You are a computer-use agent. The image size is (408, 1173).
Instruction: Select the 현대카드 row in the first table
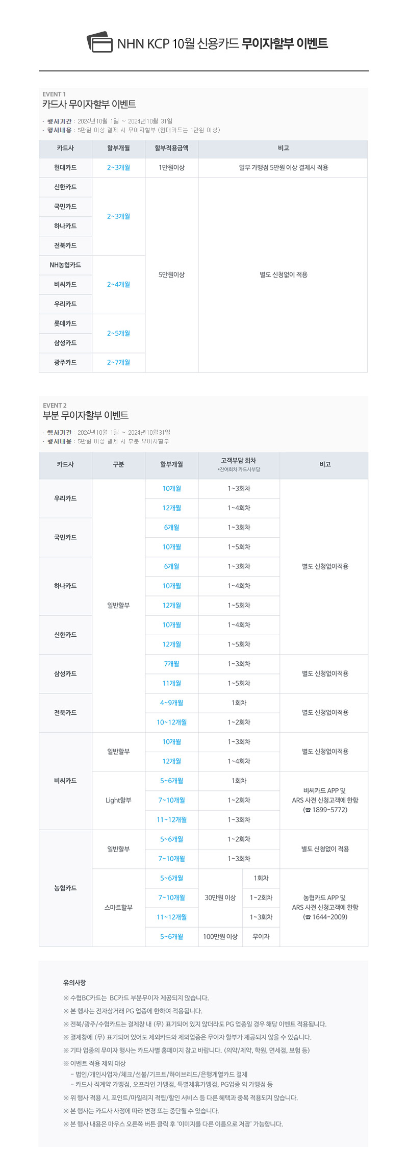(x=203, y=167)
